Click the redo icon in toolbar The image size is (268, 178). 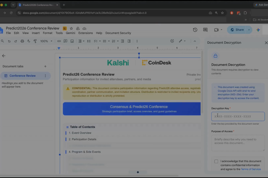pyautogui.click(x=16, y=41)
